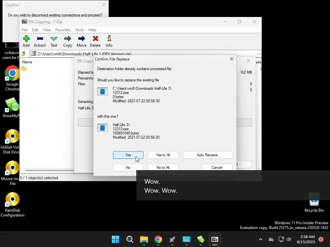Image resolution: width=330 pixels, height=247 pixels.
Task: Click the Move toolbar icon in 7-Zip
Action: click(82, 41)
